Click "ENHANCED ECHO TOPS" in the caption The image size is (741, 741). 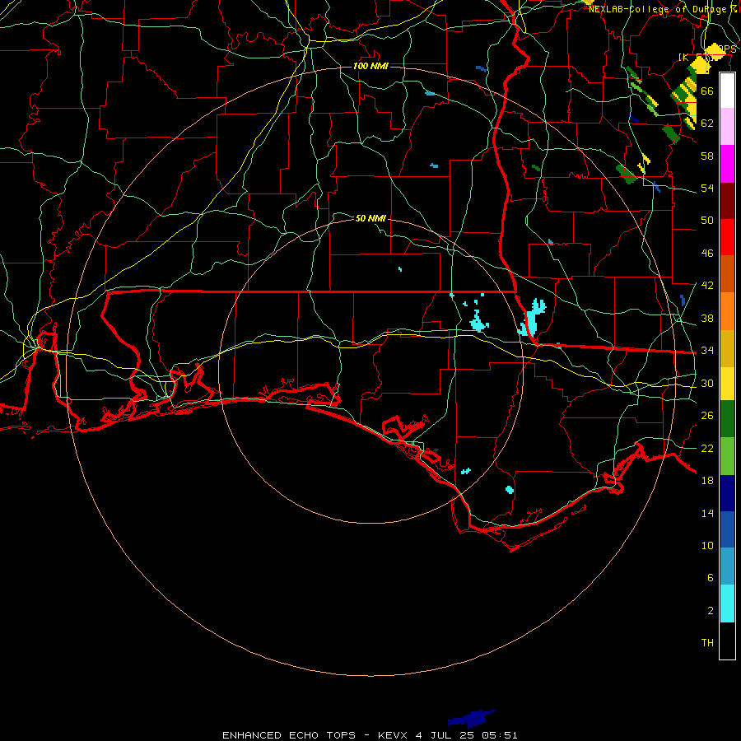tap(289, 735)
